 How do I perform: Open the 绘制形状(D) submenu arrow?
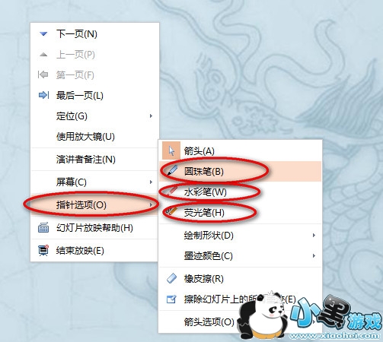coord(314,235)
